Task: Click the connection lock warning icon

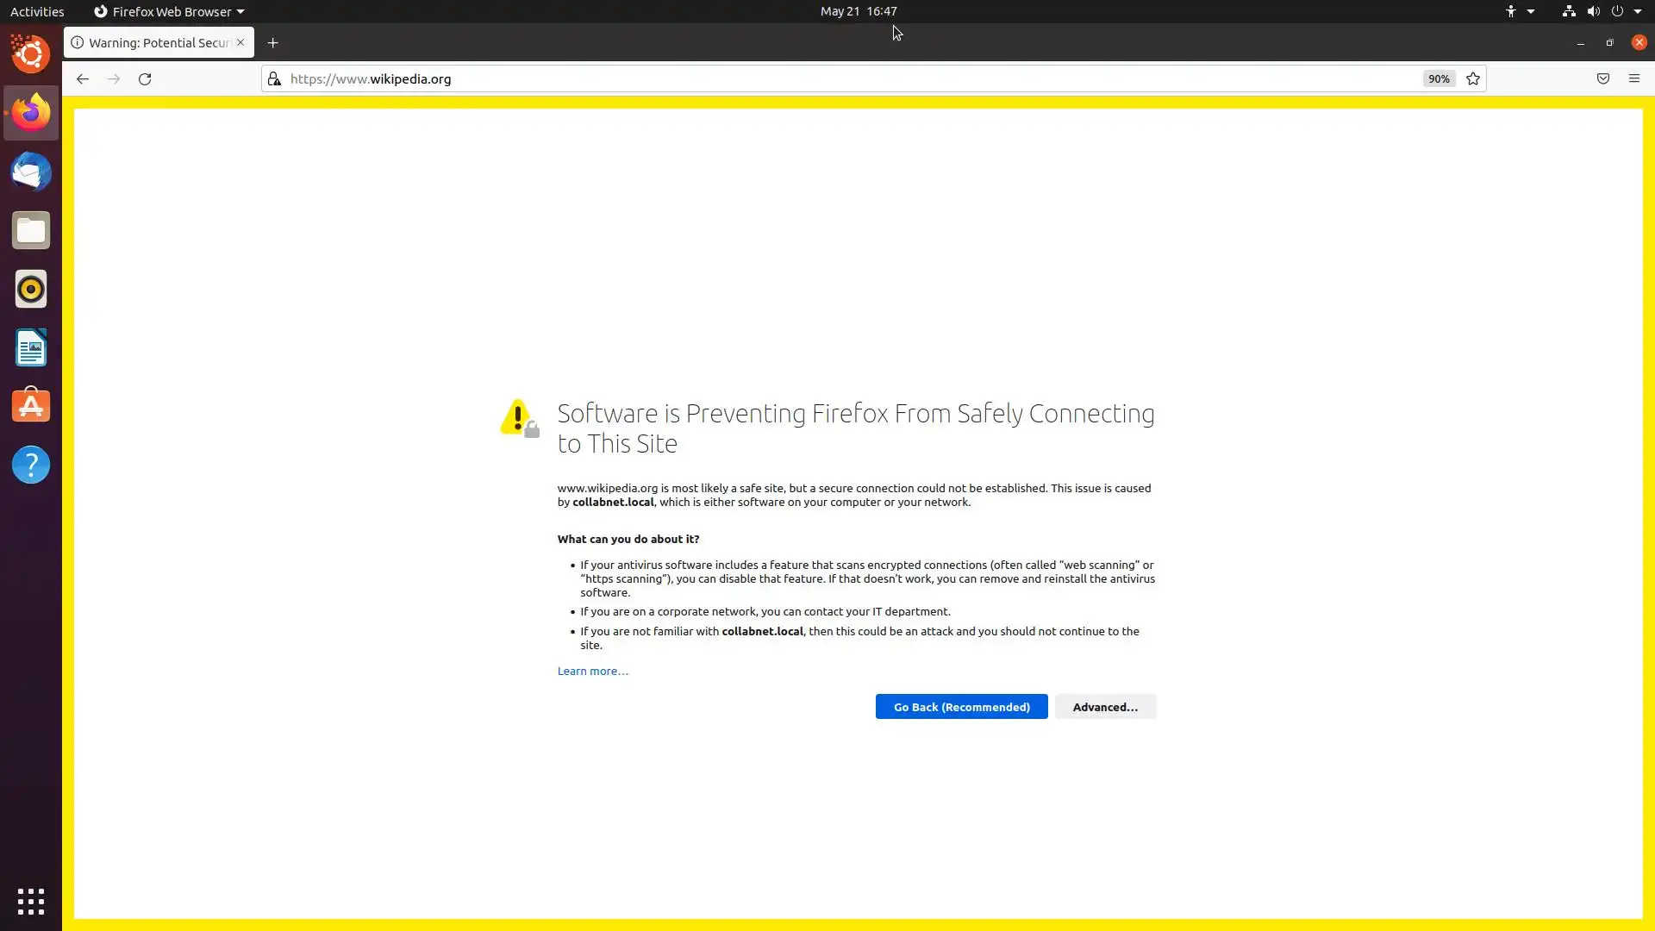Action: [274, 78]
